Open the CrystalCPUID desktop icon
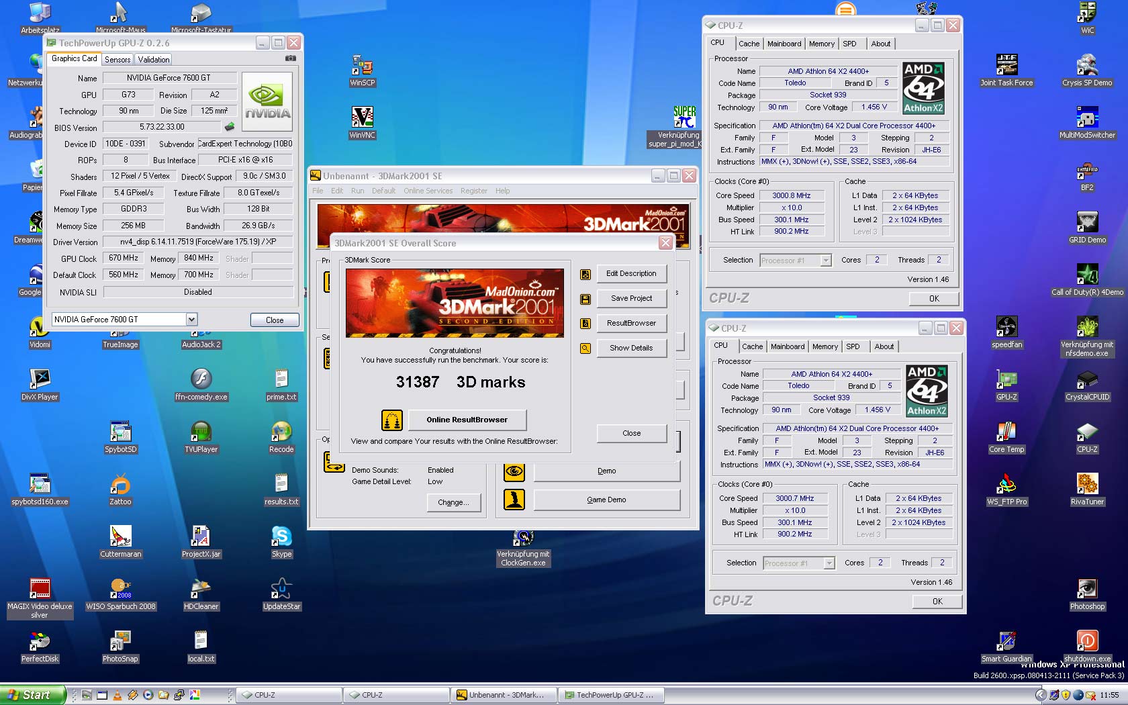Screen dimensions: 1128x705 [1087, 385]
